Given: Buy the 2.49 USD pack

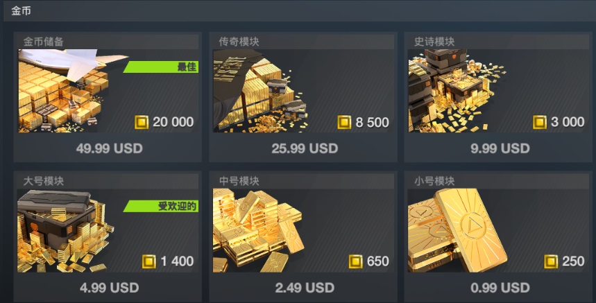Looking at the screenshot, I should click(x=305, y=288).
